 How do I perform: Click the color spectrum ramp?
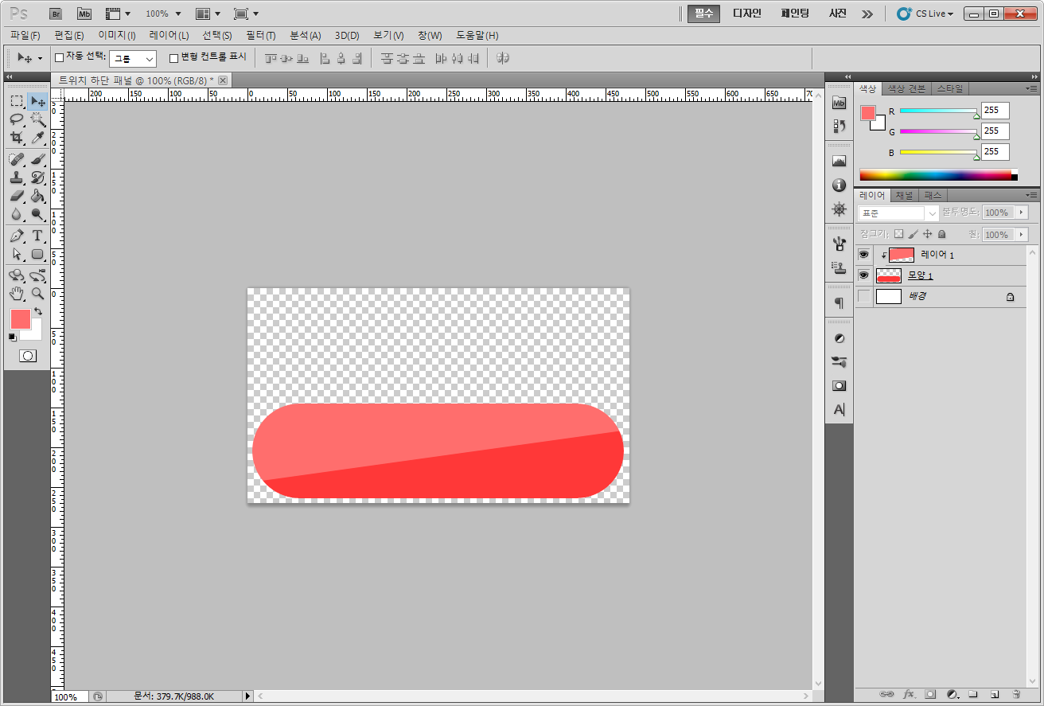[938, 175]
